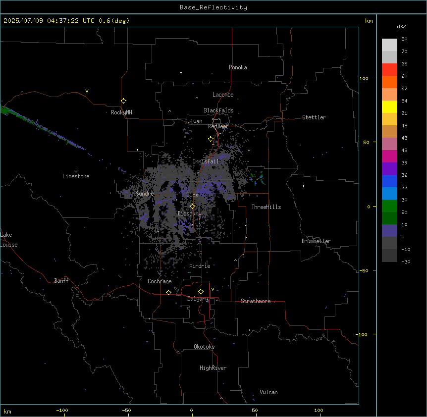Click the RockyMH label
427x417 pixels.
[121, 112]
